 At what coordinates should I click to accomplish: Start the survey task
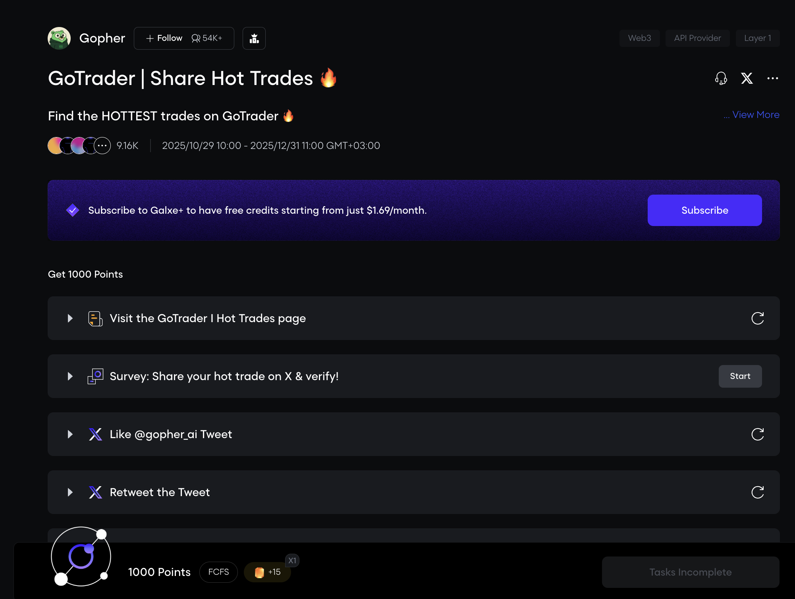click(740, 376)
